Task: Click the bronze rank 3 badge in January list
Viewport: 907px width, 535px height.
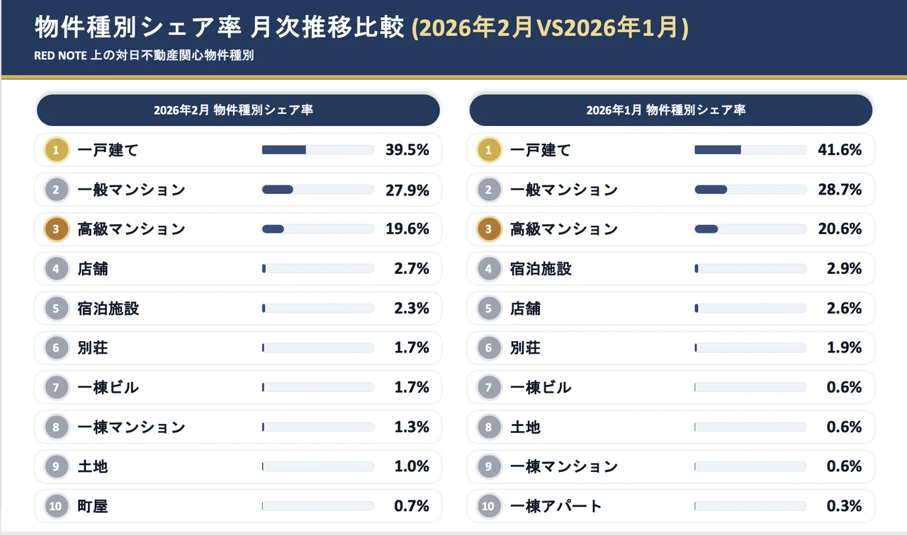Action: coord(489,229)
